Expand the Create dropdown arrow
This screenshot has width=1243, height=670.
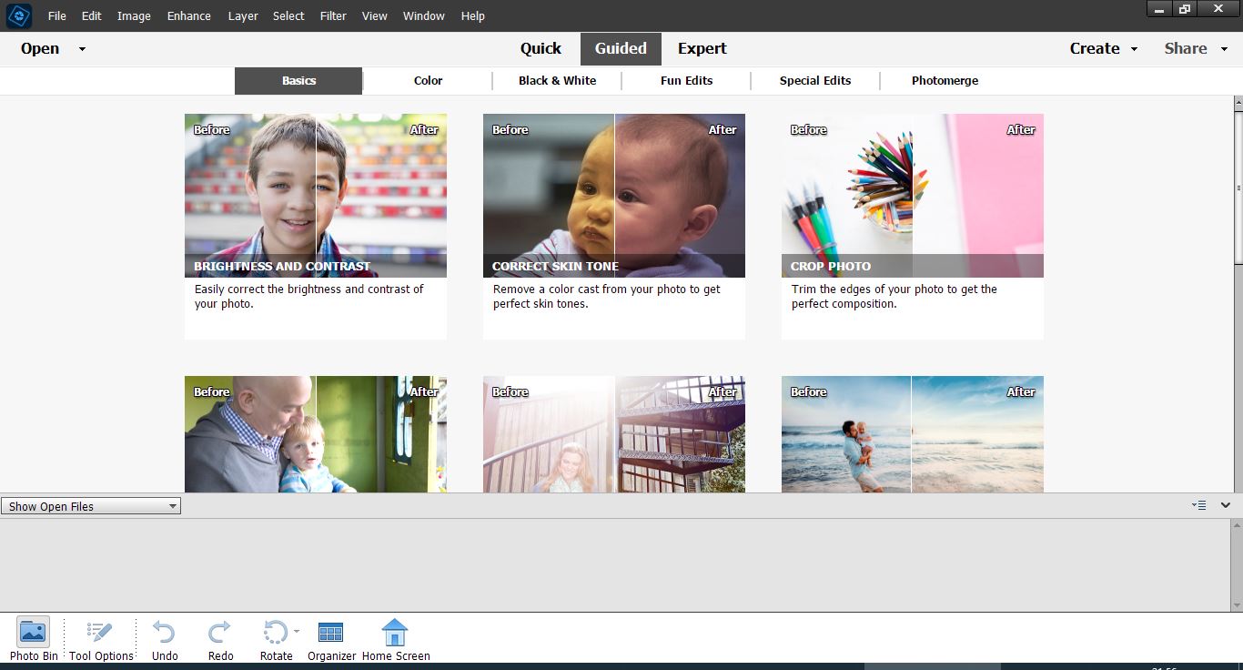[x=1134, y=49]
